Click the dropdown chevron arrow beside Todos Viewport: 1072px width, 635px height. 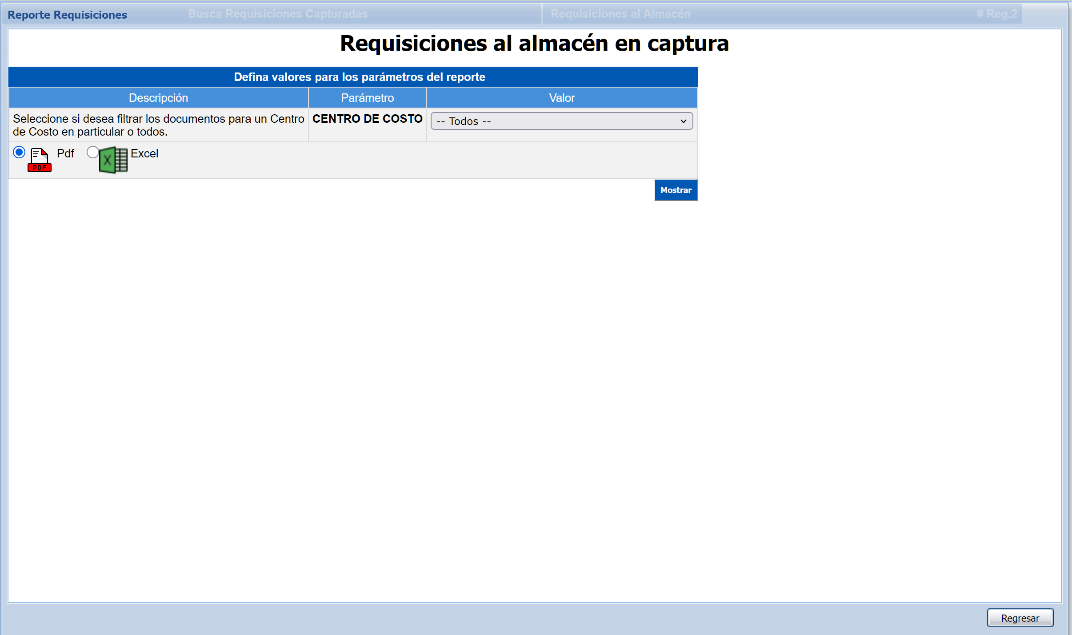coord(683,121)
